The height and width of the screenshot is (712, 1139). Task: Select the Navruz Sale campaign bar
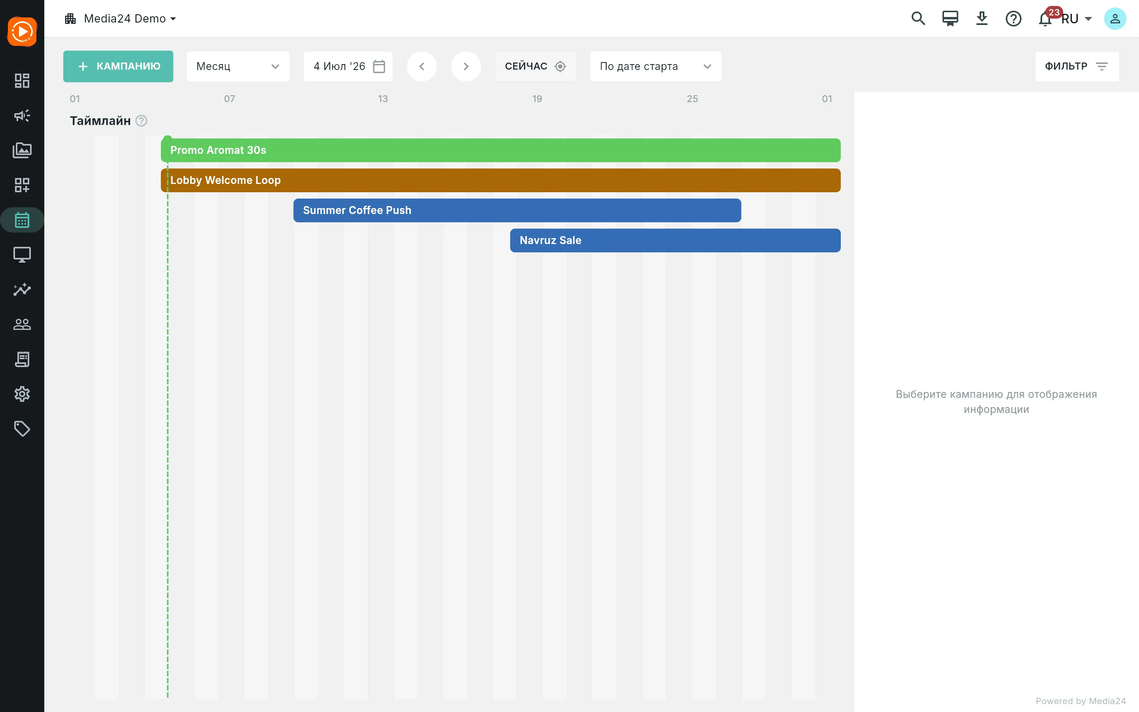pos(675,240)
